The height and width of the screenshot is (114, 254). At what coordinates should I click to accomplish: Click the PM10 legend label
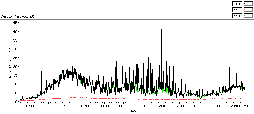click(237, 16)
